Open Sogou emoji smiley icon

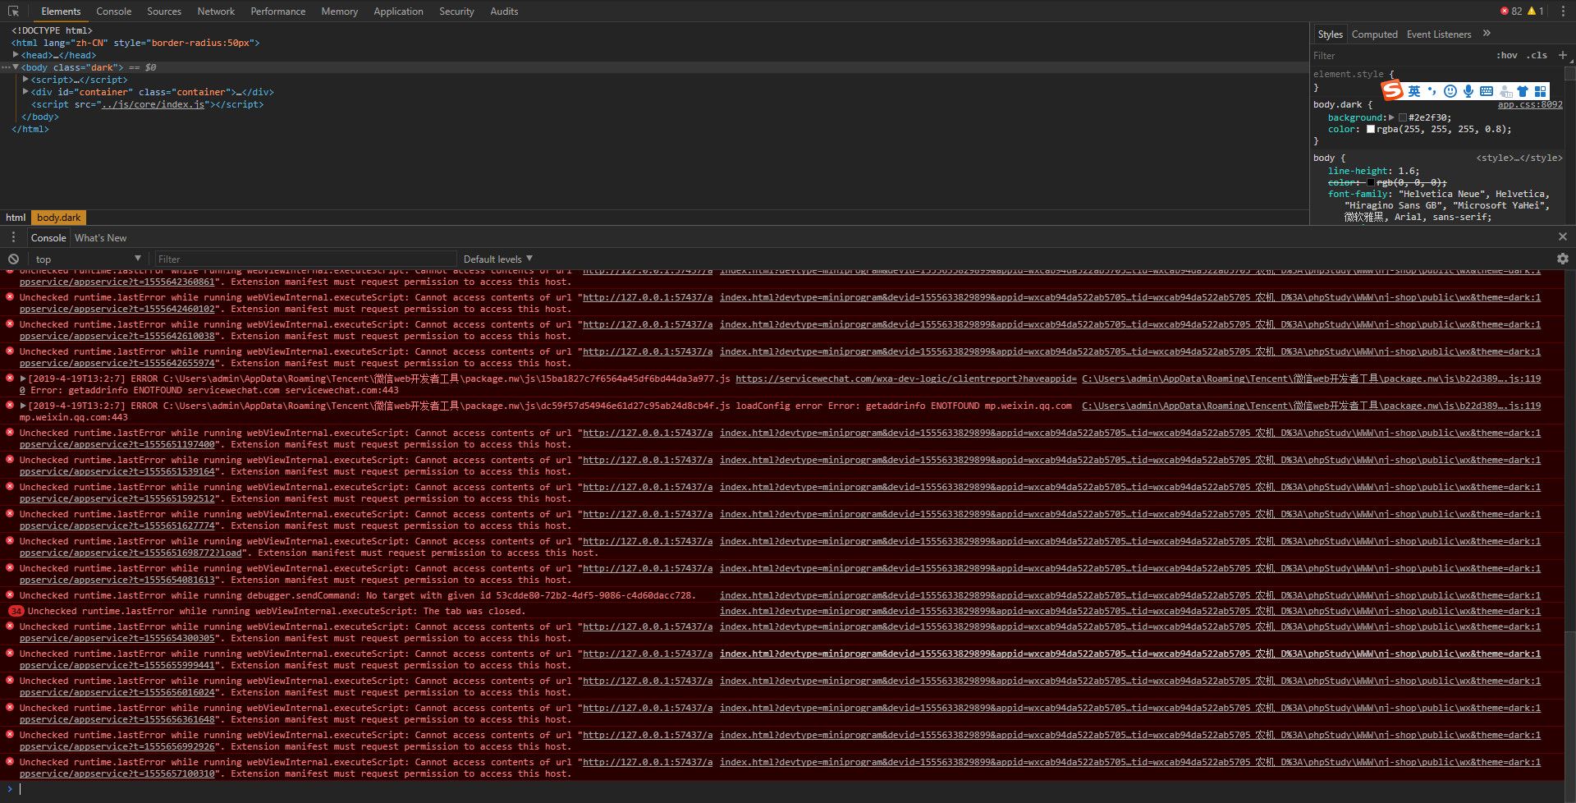(1450, 91)
